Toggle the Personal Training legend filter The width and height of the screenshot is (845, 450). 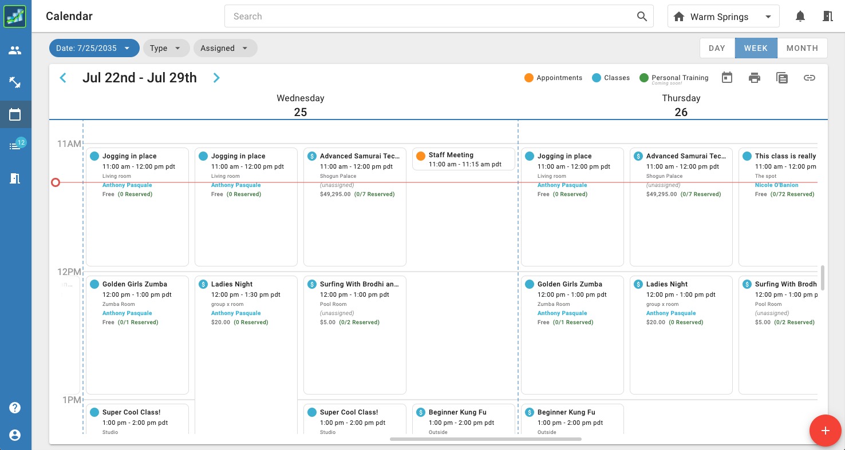(674, 78)
